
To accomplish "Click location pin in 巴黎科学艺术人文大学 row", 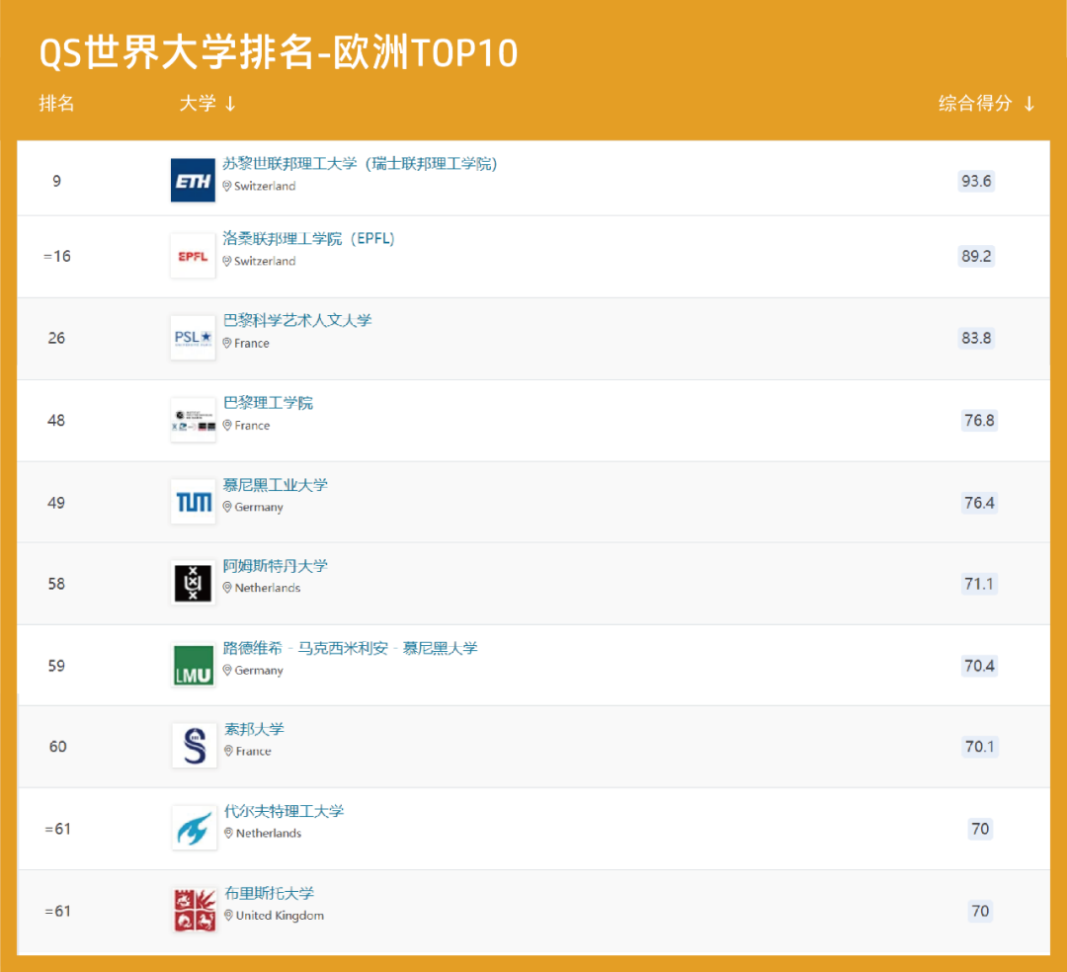I will pyautogui.click(x=227, y=343).
